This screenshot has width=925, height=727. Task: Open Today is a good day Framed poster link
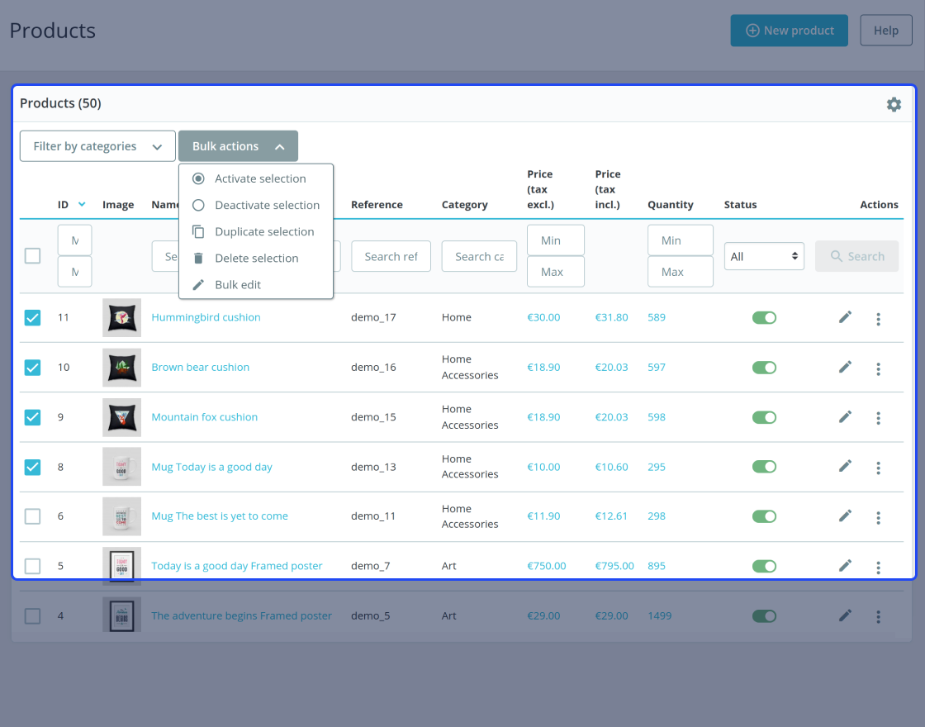(236, 566)
